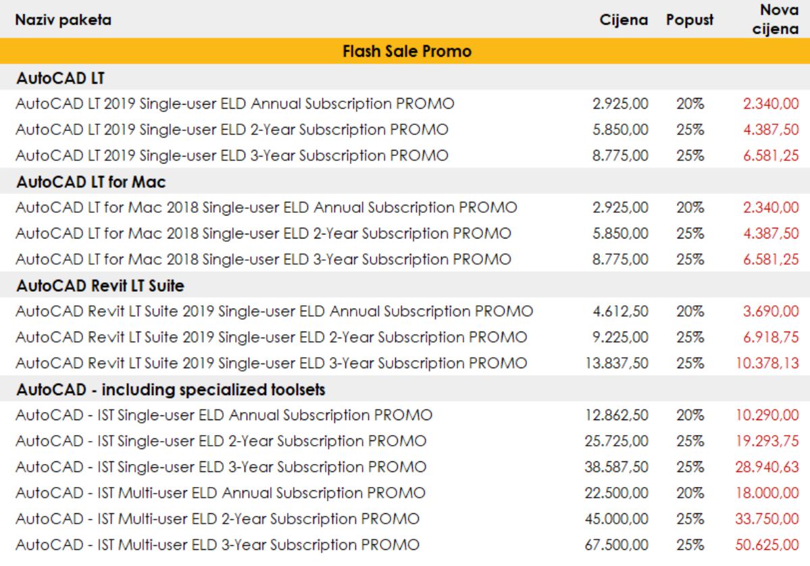Click the Popust column header

(689, 21)
